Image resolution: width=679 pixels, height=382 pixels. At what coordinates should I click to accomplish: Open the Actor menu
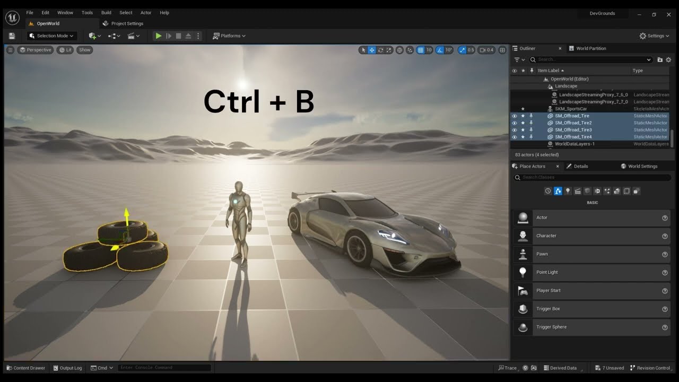(146, 13)
